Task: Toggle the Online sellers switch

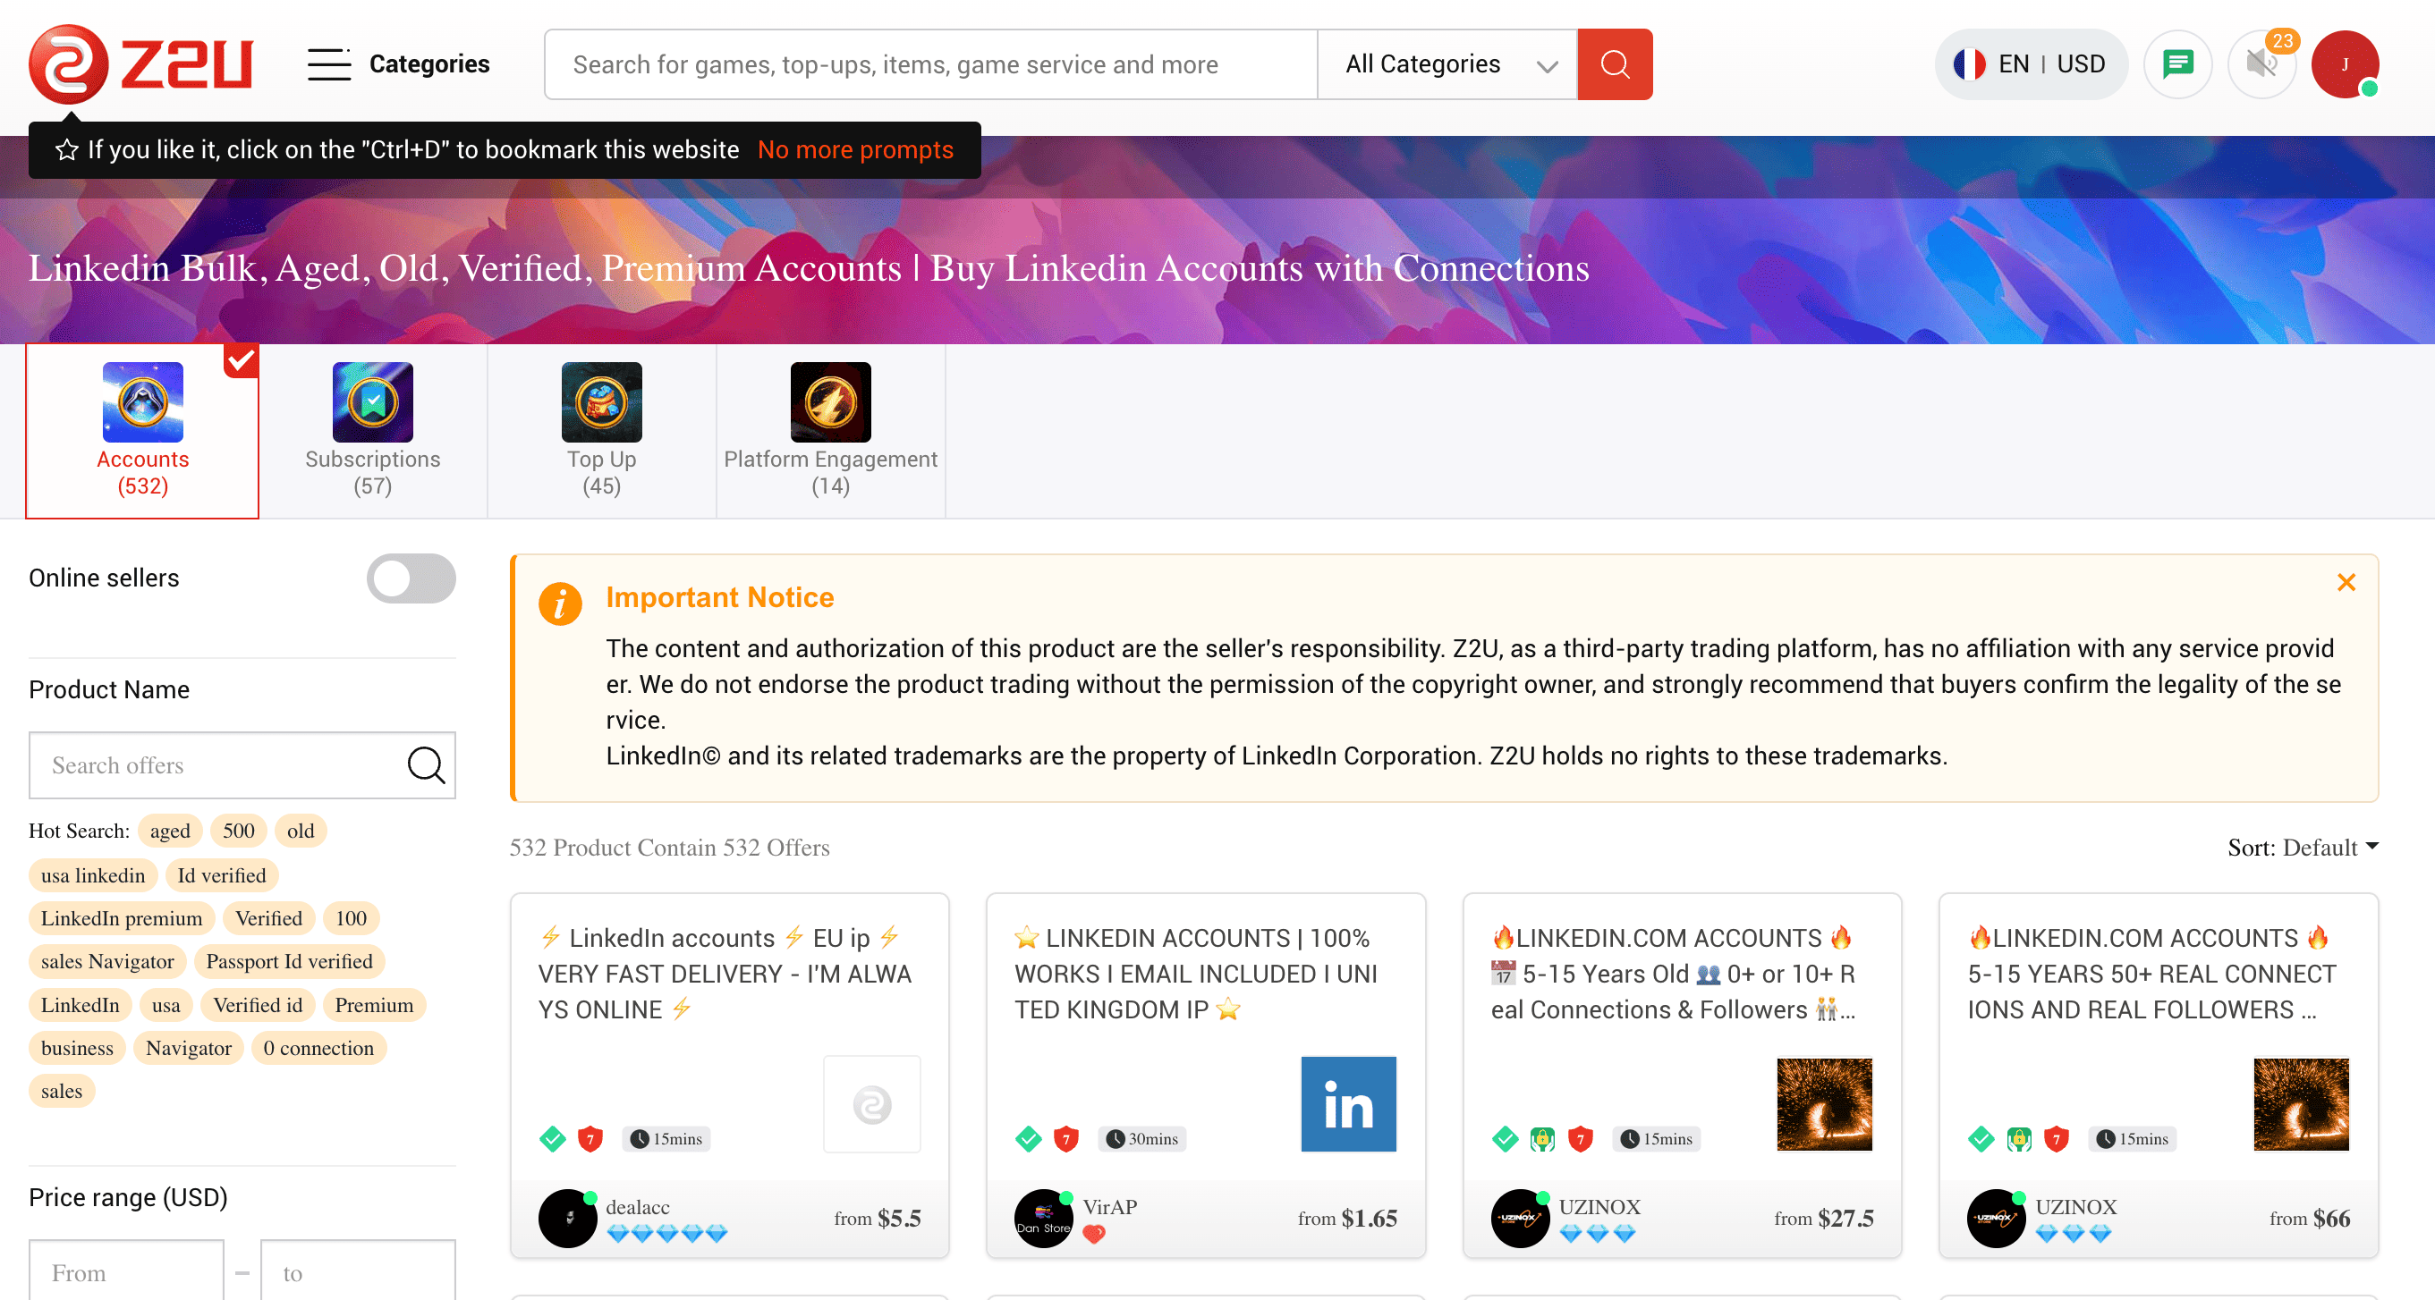Action: click(411, 578)
